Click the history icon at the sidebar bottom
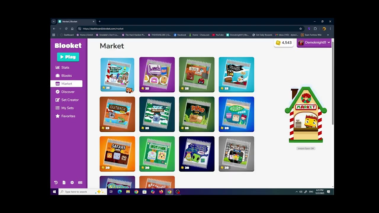 [x=56, y=183]
